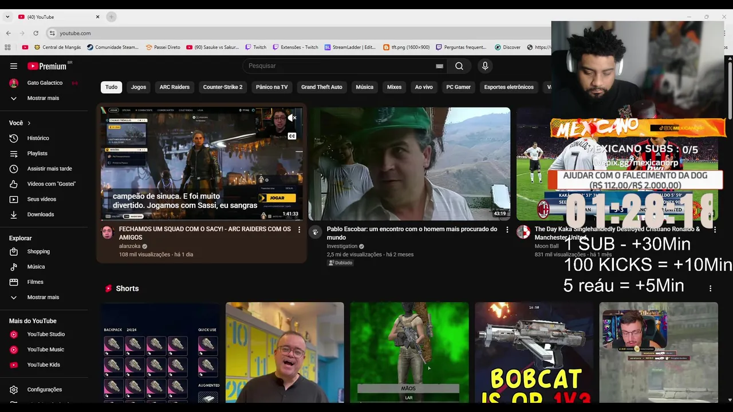Open Central de Mangás bookmark
The image size is (733, 412).
click(x=57, y=47)
